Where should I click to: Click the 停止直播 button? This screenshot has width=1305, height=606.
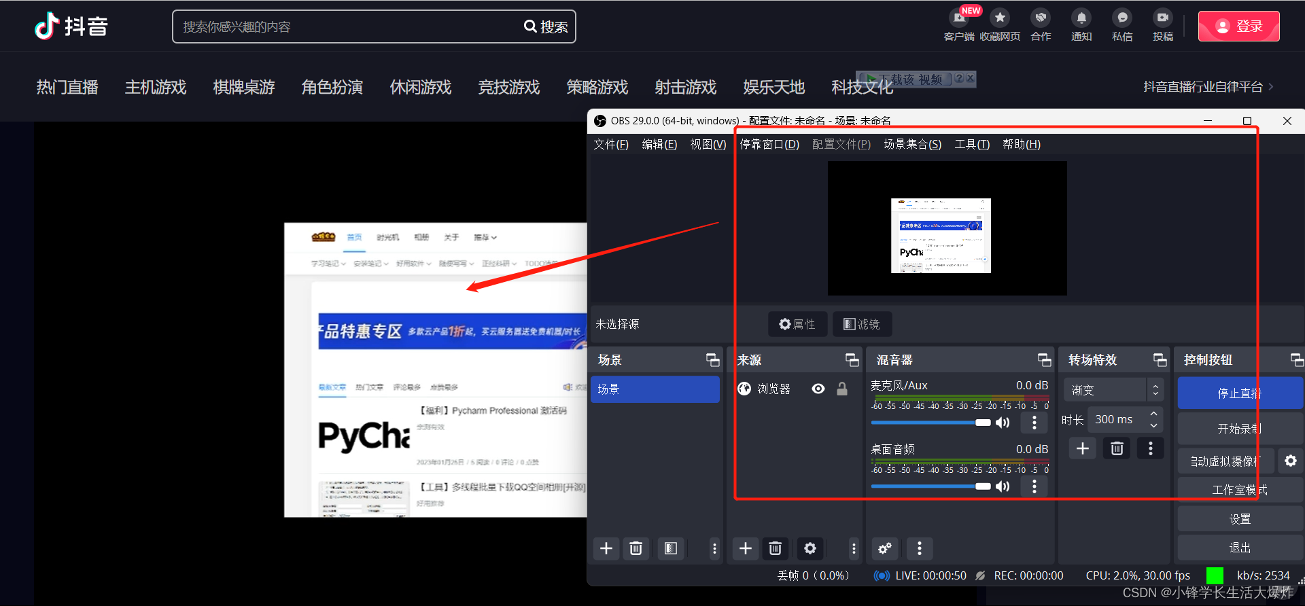pyautogui.click(x=1240, y=393)
